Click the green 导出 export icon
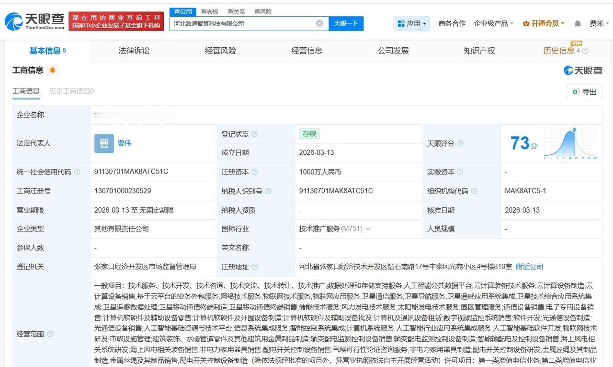Image resolution: width=613 pixels, height=367 pixels. click(574, 92)
